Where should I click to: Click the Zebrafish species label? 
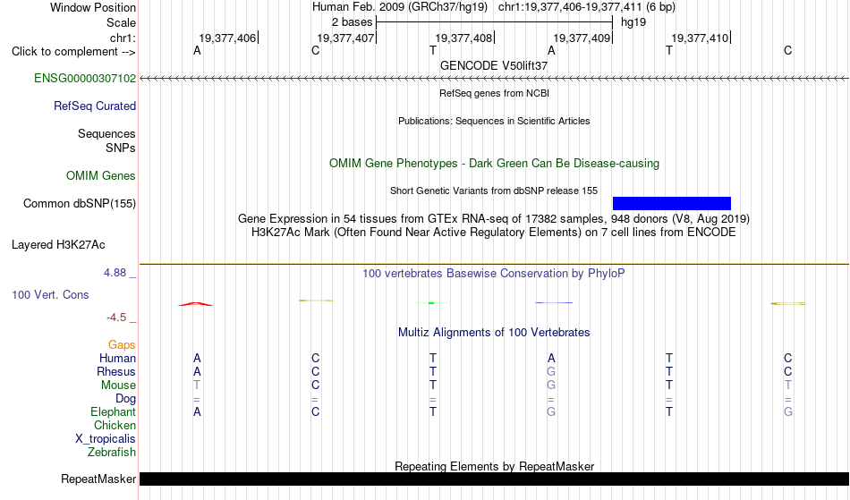click(x=112, y=453)
